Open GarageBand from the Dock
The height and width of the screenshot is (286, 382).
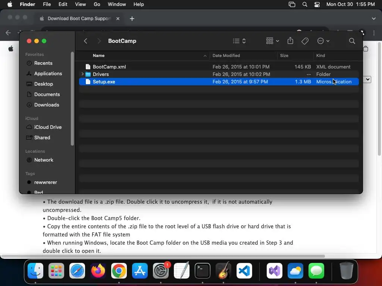click(x=223, y=271)
